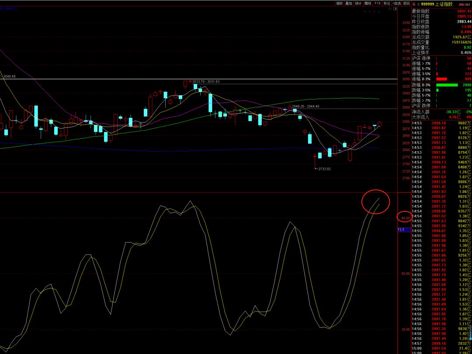Click the 沪深 跌停 row
The image size is (472, 354).
[441, 106]
